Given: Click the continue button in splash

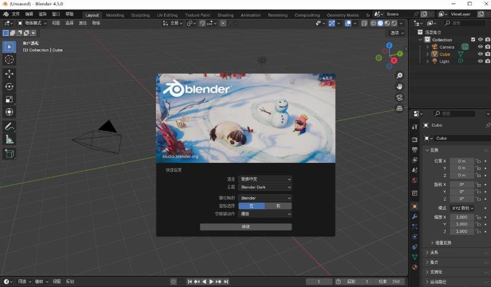Looking at the screenshot, I should tap(246, 226).
